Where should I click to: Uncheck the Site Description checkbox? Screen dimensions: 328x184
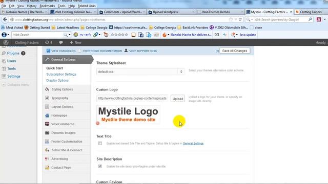point(100,166)
